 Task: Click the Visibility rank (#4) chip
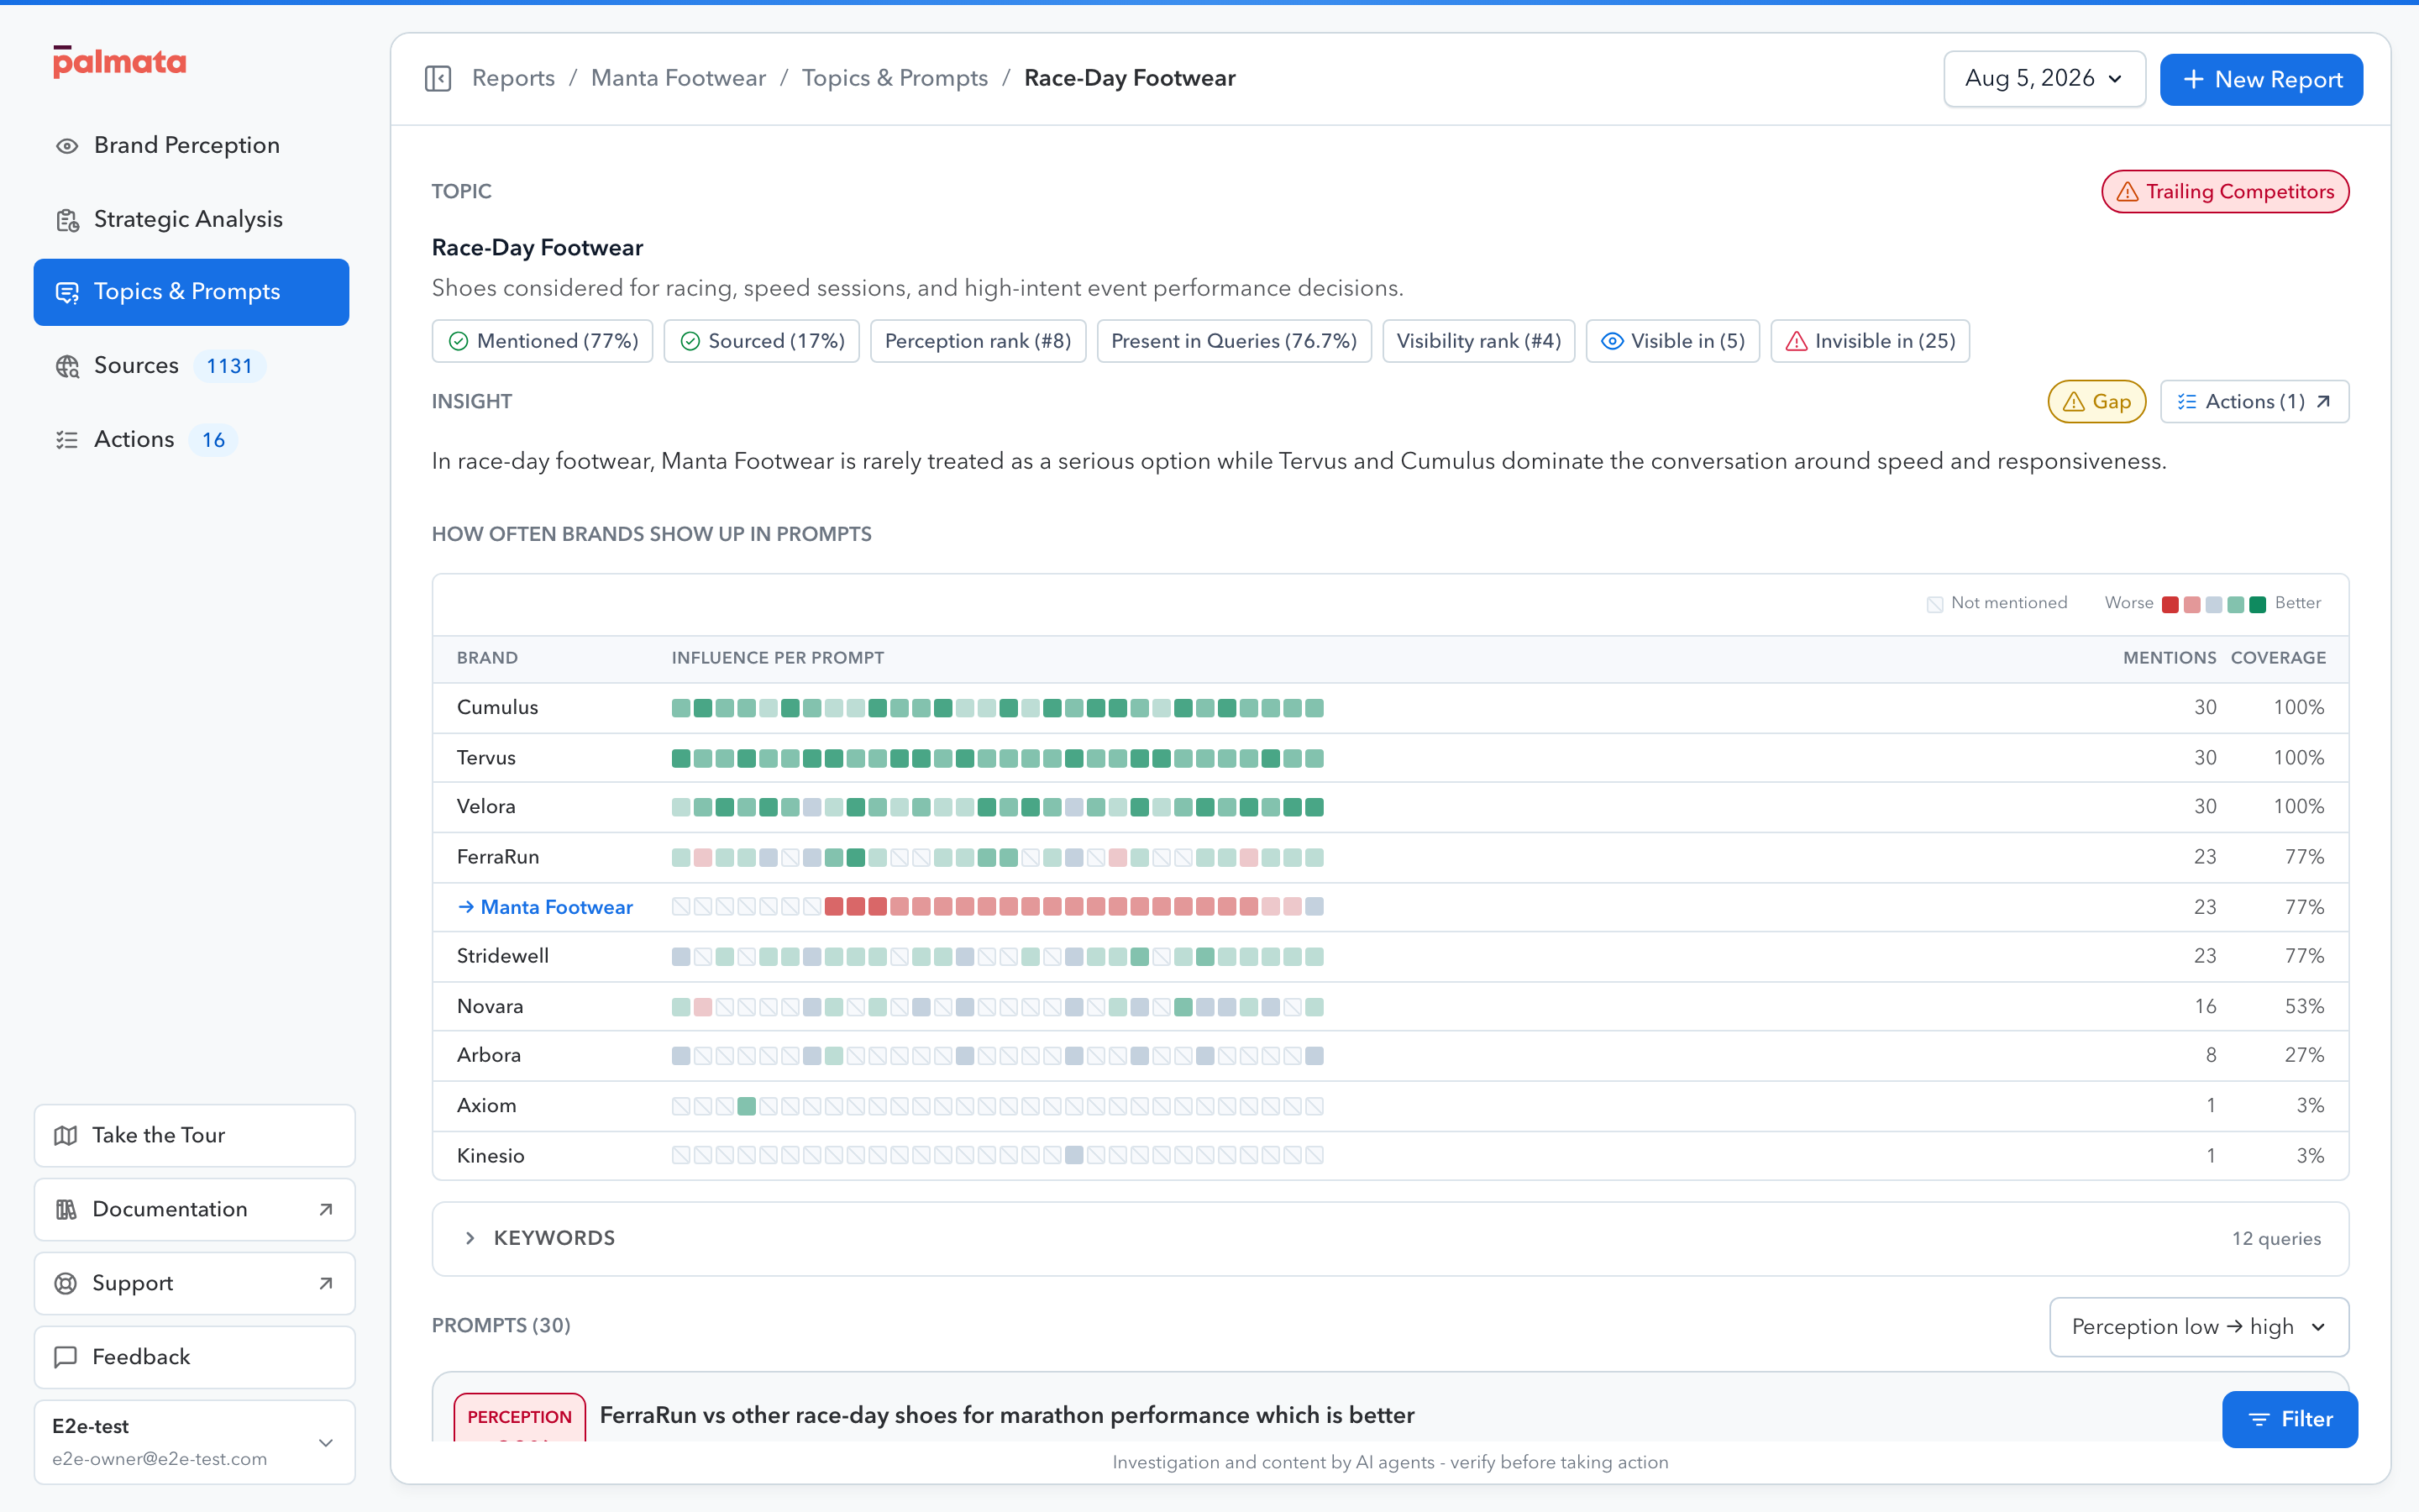(1478, 342)
